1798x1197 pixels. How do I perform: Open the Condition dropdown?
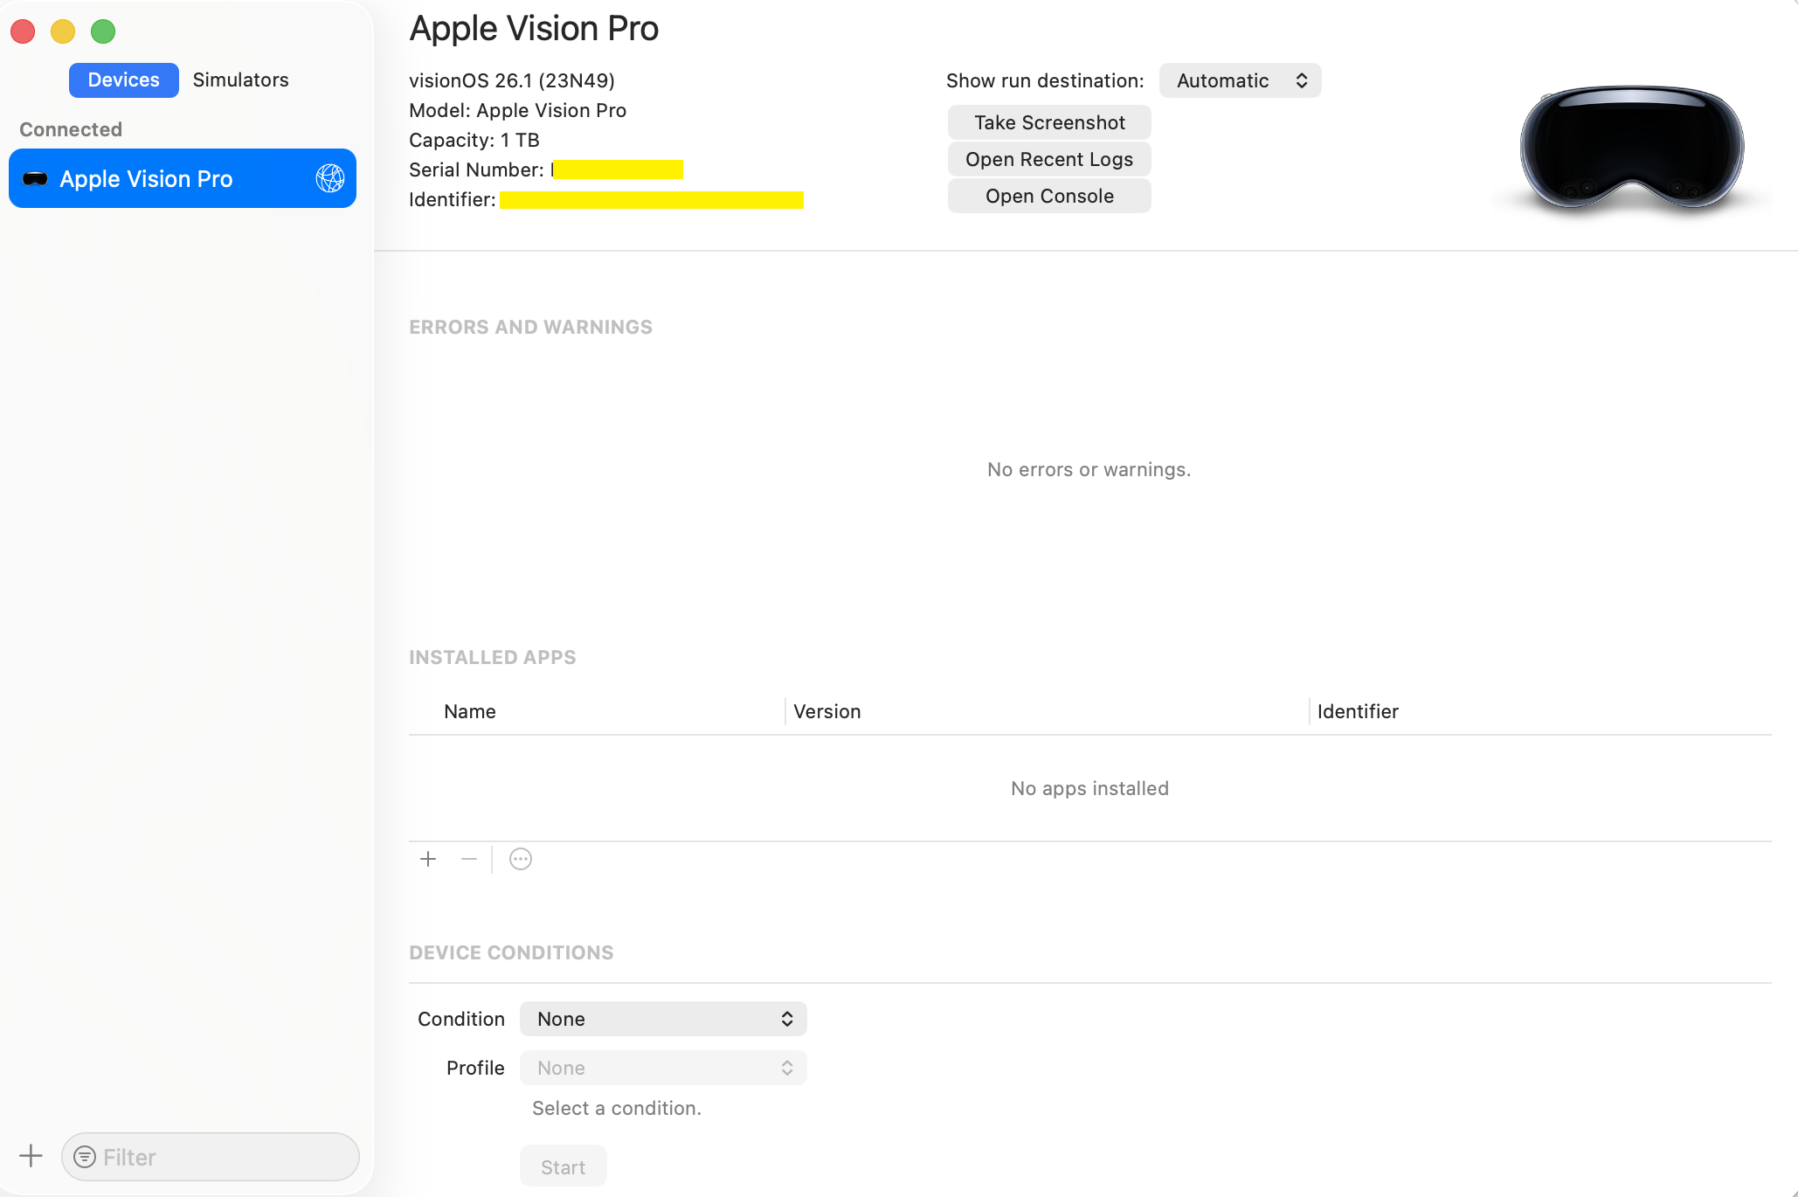(663, 1019)
